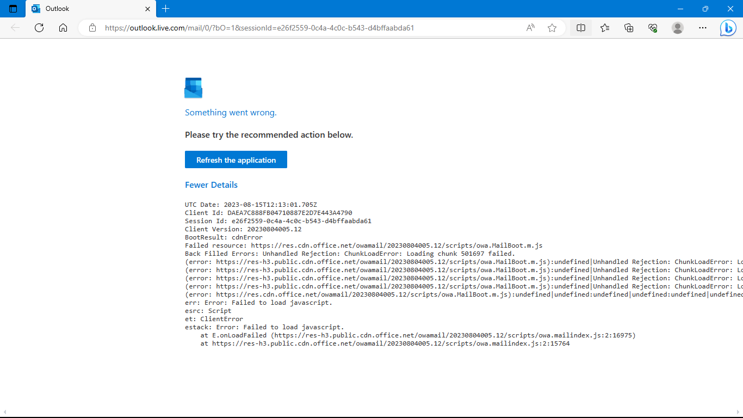Viewport: 743px width, 418px height.
Task: Open the user profile avatar
Action: click(x=678, y=28)
